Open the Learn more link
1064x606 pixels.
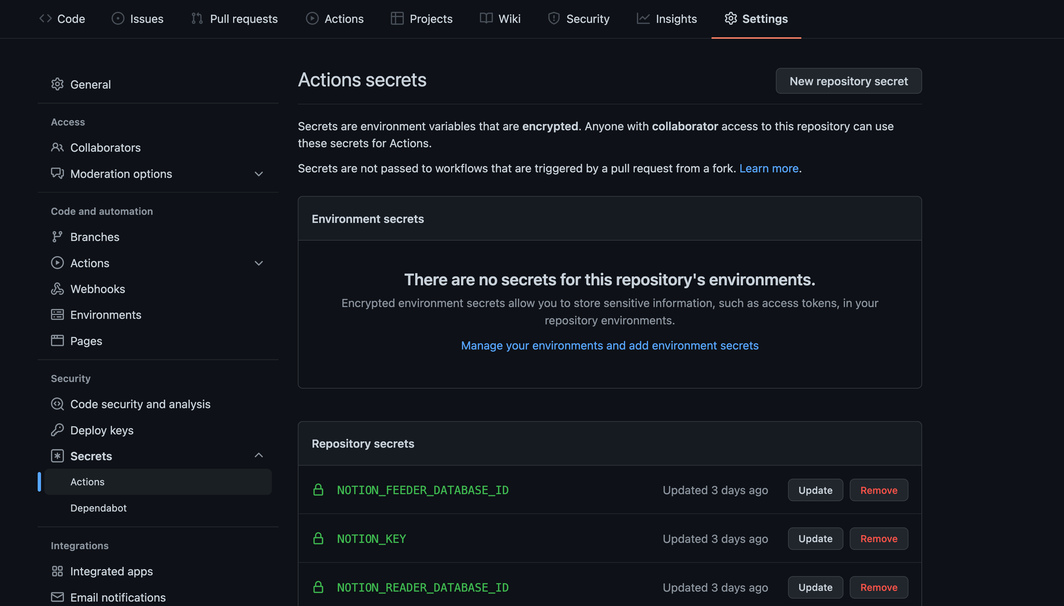[x=769, y=169]
